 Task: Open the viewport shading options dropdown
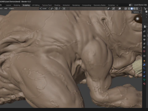pyautogui.click(x=140, y=9)
